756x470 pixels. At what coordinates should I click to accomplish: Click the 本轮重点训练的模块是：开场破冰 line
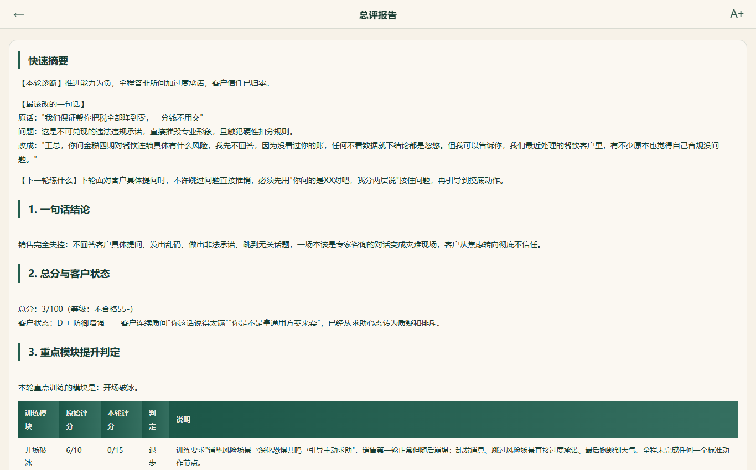click(x=79, y=388)
